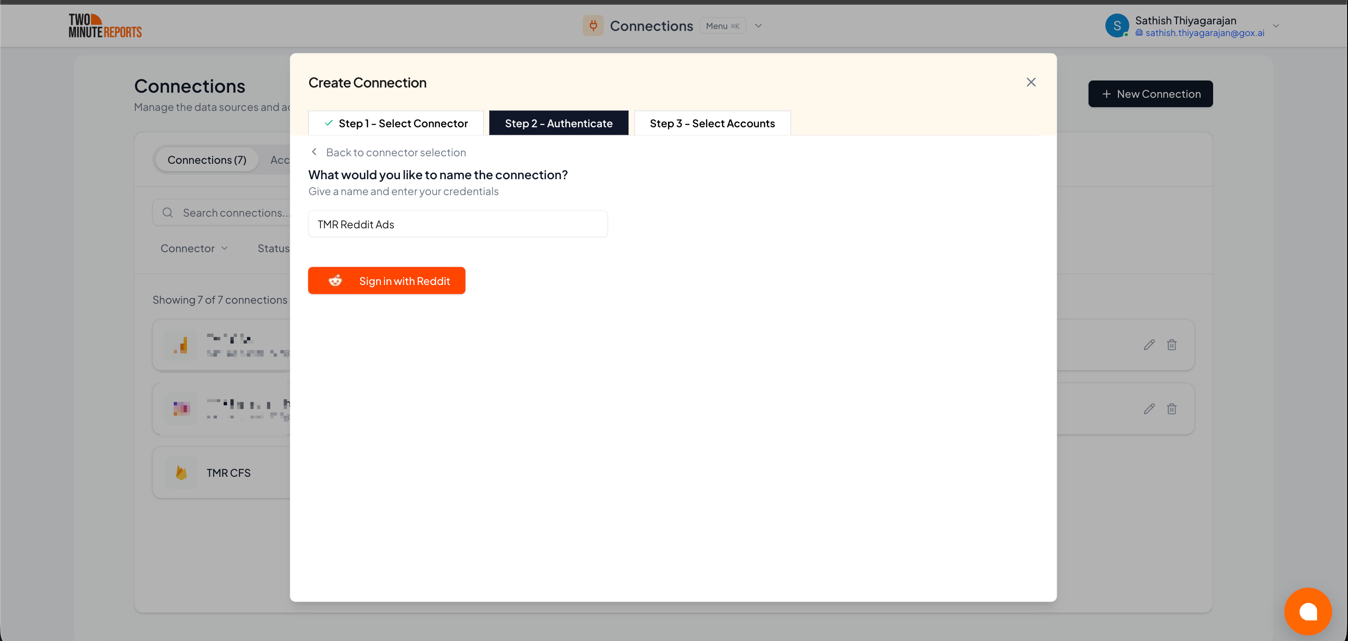Click the search magnifier icon
The image size is (1348, 641).
click(x=168, y=212)
